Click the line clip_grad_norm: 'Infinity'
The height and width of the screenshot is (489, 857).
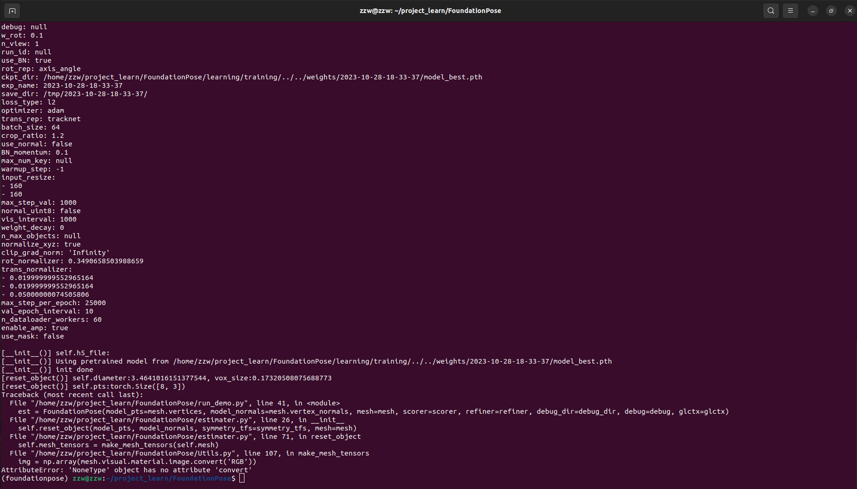56,253
